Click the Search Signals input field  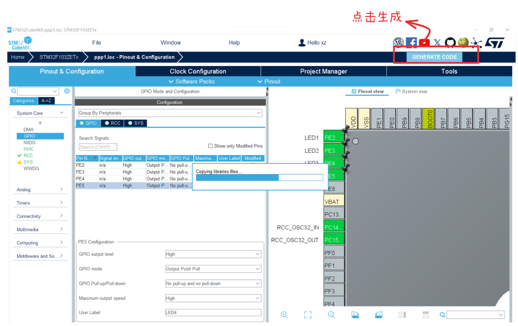(x=98, y=147)
